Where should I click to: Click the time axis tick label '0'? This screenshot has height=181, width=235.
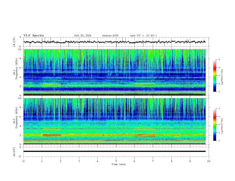click(x=23, y=161)
